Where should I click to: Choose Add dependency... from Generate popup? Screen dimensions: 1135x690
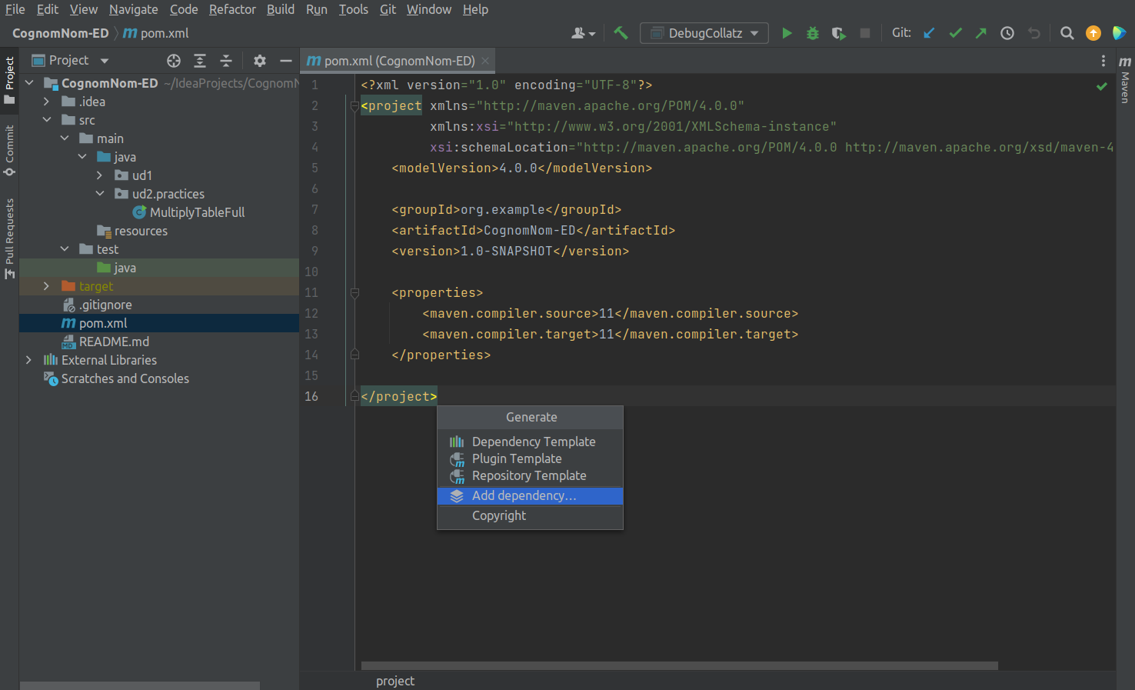click(x=530, y=495)
